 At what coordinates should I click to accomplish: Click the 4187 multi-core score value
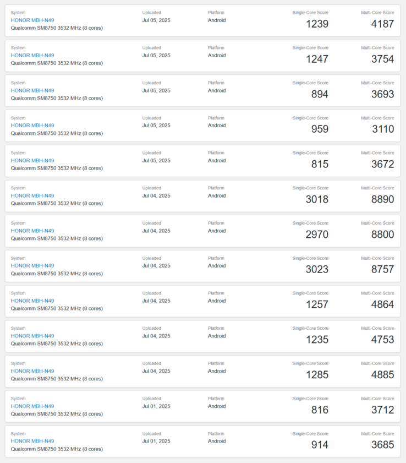tap(382, 24)
